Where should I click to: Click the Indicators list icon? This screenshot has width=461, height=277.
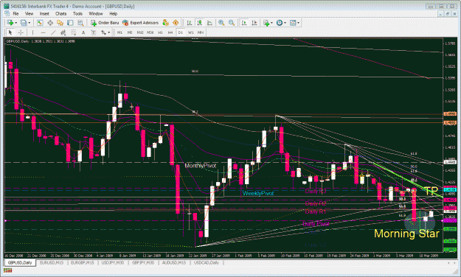pos(266,23)
